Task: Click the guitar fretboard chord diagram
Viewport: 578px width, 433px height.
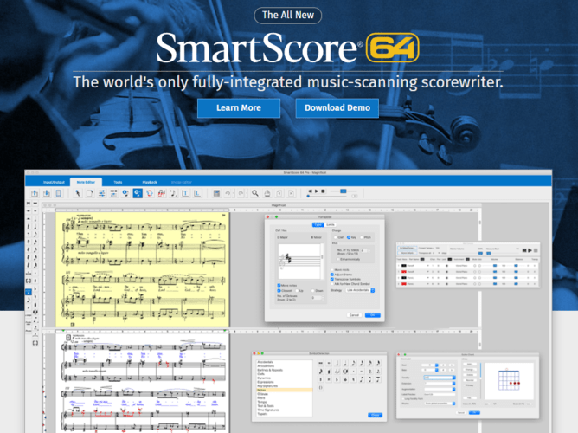Action: pyautogui.click(x=509, y=381)
